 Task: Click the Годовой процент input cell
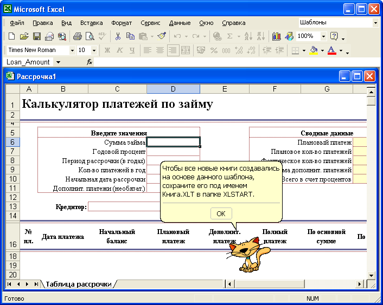click(173, 151)
